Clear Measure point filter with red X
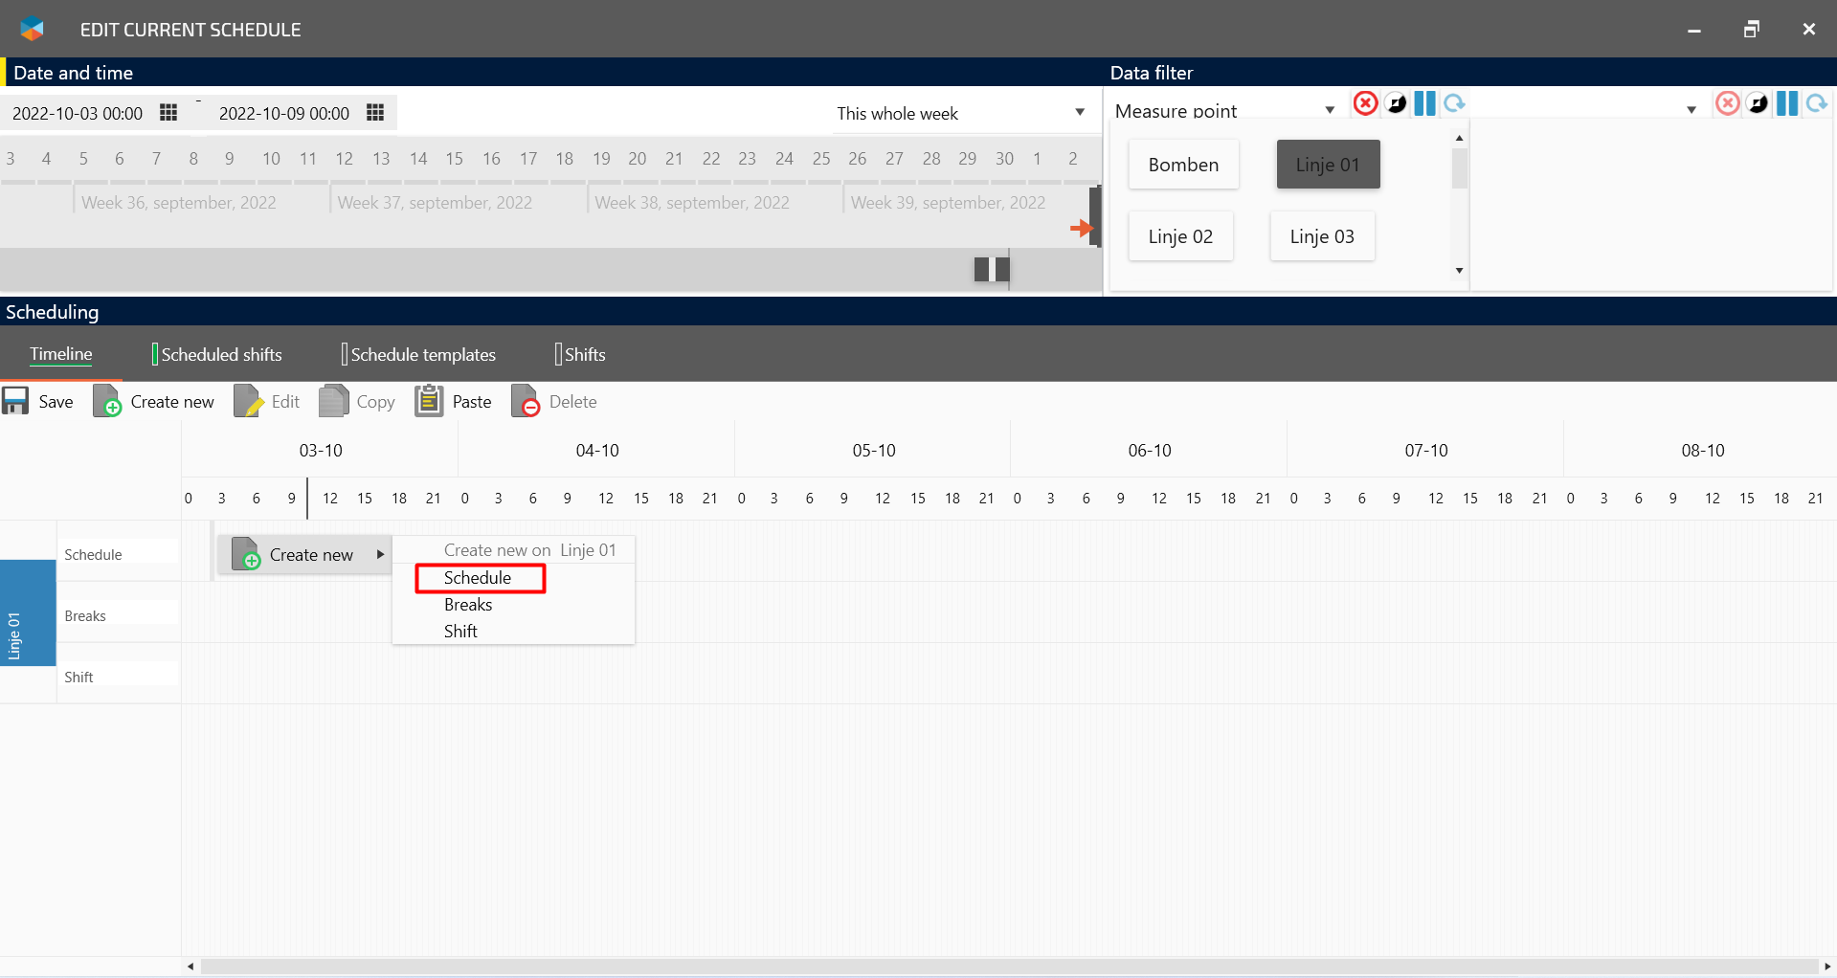Screen dimensions: 1837x978 (x=1365, y=103)
